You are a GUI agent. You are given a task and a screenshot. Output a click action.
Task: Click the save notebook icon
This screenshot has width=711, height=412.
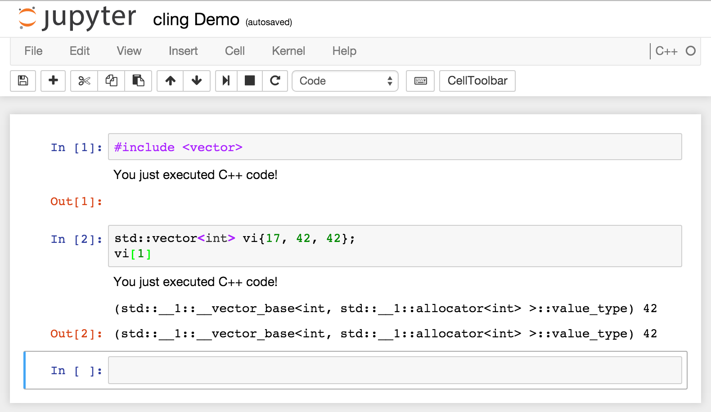[23, 81]
